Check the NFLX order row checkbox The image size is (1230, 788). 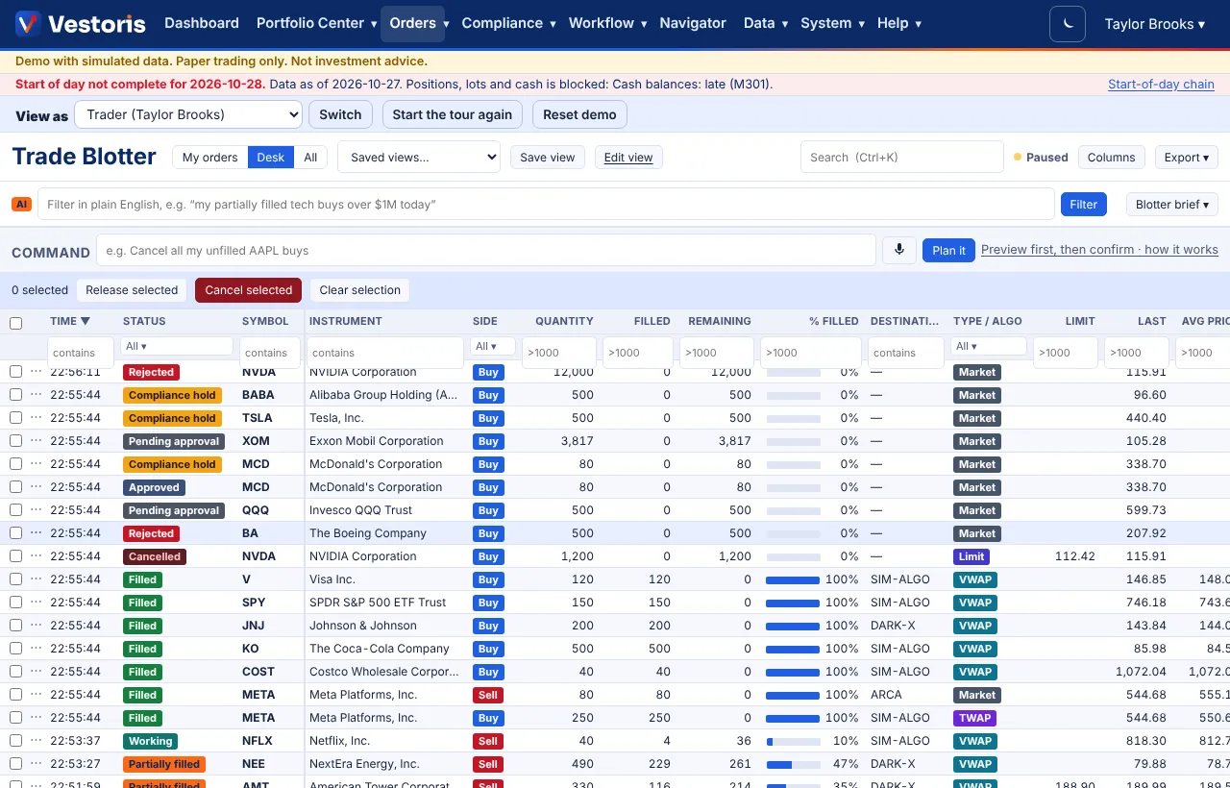(x=15, y=741)
